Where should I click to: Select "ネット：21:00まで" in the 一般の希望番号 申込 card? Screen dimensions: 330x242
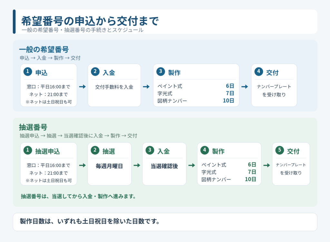pyautogui.click(x=49, y=94)
